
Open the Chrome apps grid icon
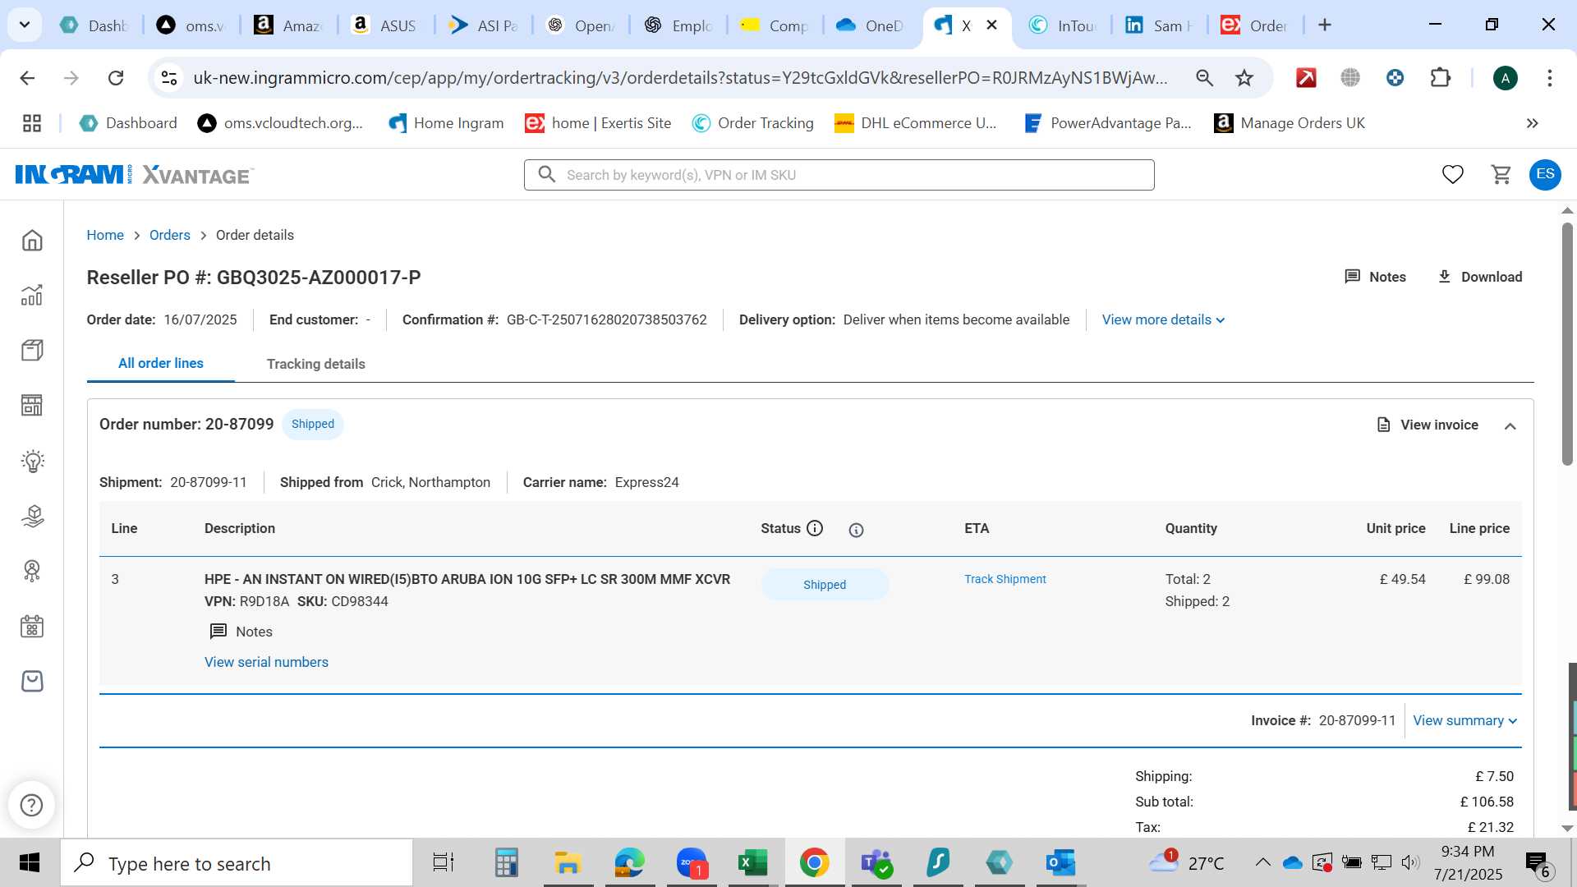pos(32,123)
